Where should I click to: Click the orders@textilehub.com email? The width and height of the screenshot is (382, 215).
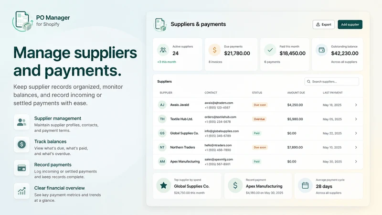point(220,117)
